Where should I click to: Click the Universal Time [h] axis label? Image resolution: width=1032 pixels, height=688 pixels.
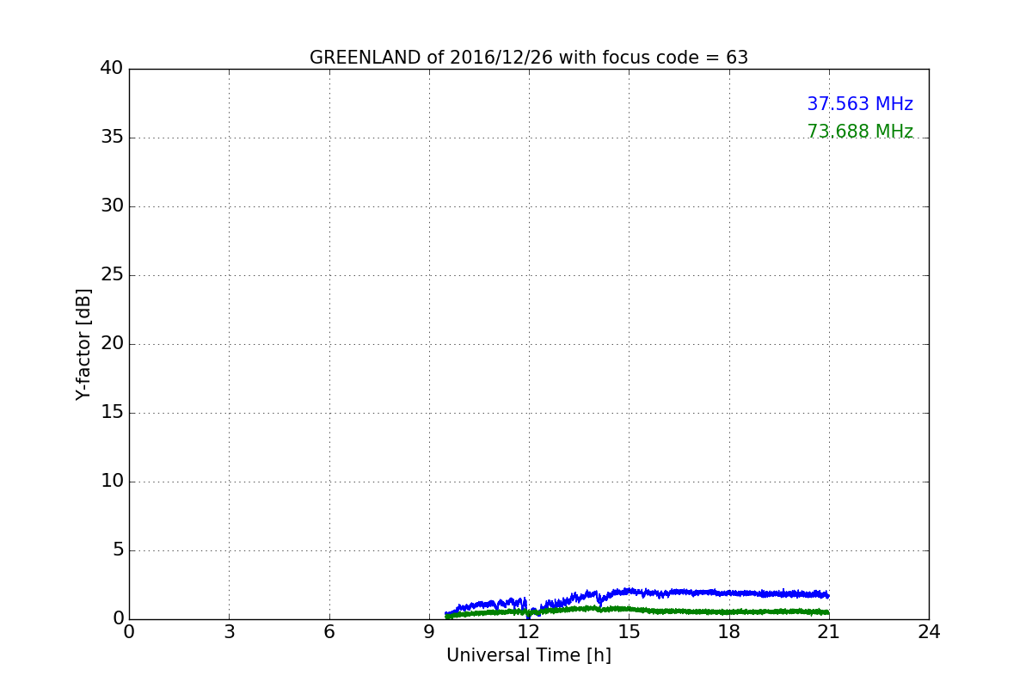coord(529,655)
